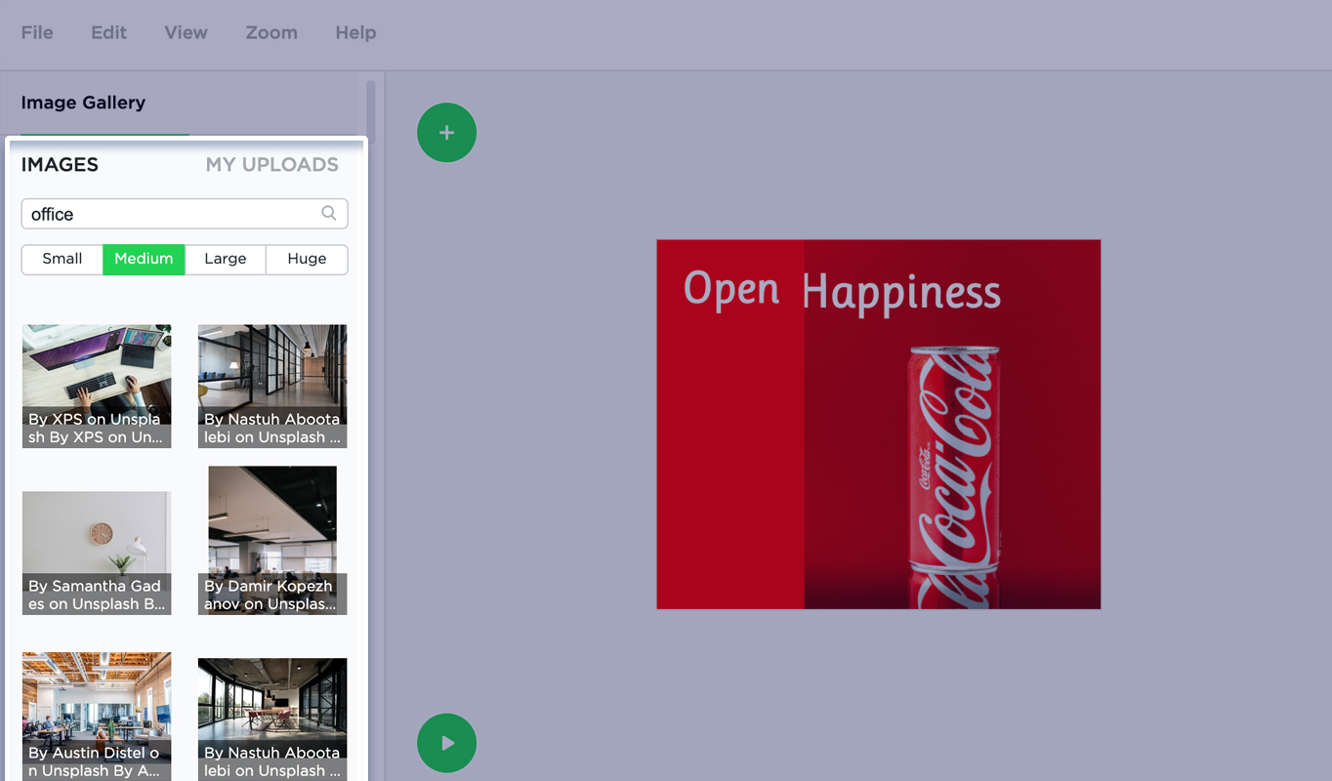
Task: Select the XPS keyboard desk image
Action: [97, 386]
